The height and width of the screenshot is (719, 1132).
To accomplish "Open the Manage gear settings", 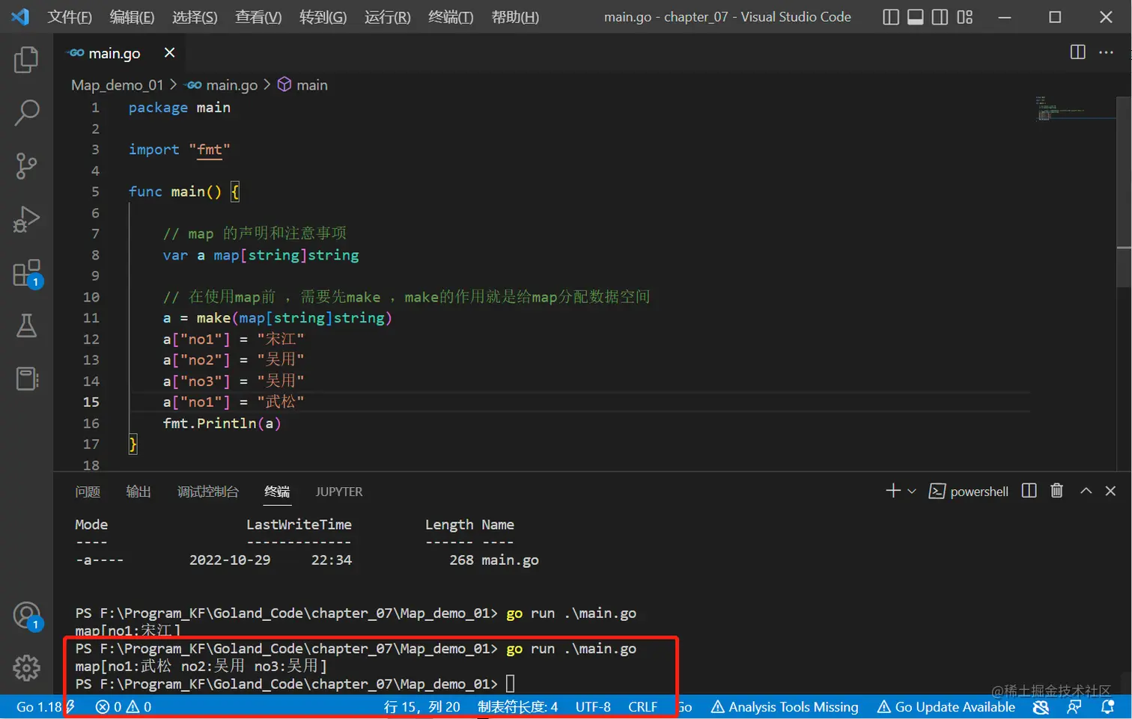I will point(26,667).
